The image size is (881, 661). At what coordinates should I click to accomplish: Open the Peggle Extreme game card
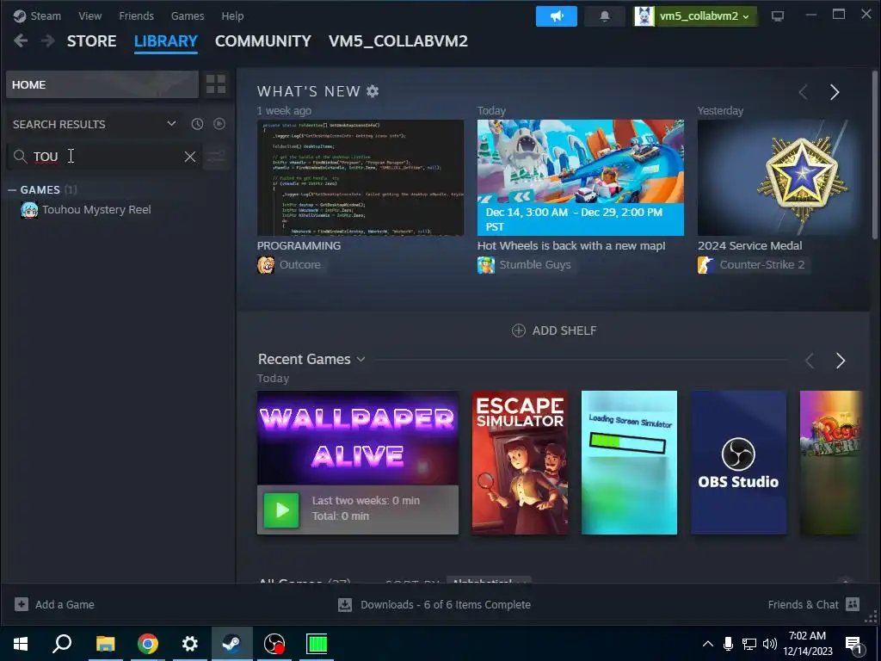click(830, 462)
